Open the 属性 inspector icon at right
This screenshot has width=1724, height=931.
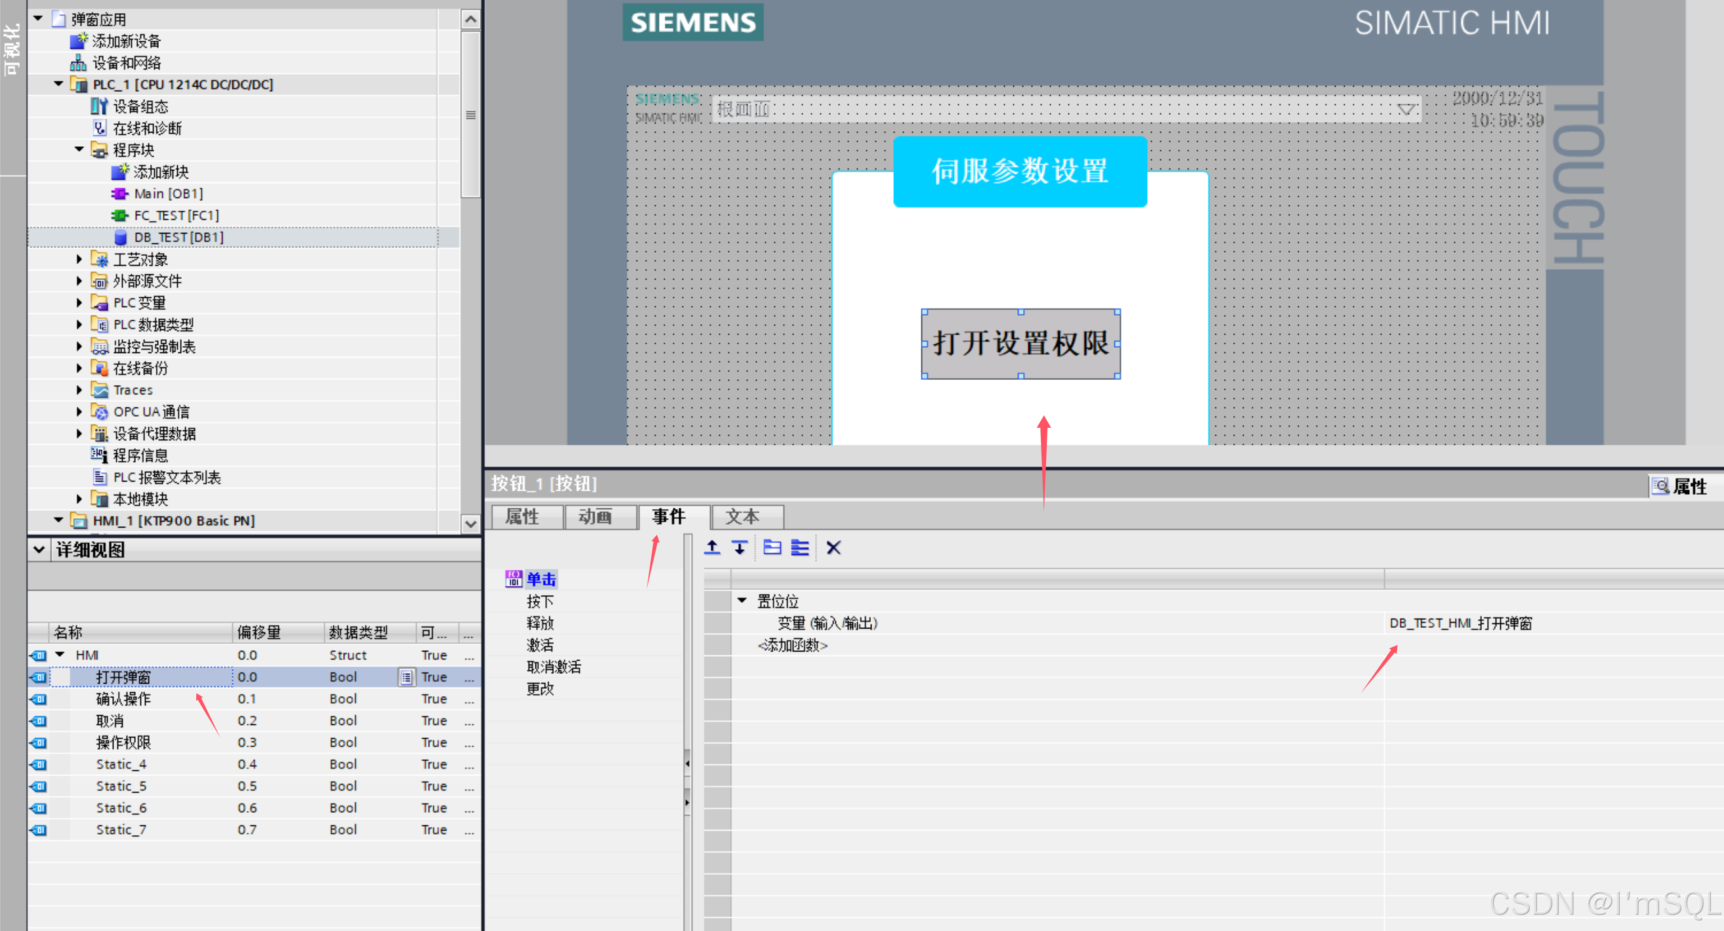point(1660,487)
